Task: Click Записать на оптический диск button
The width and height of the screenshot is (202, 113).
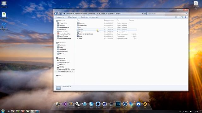Action: point(90,17)
